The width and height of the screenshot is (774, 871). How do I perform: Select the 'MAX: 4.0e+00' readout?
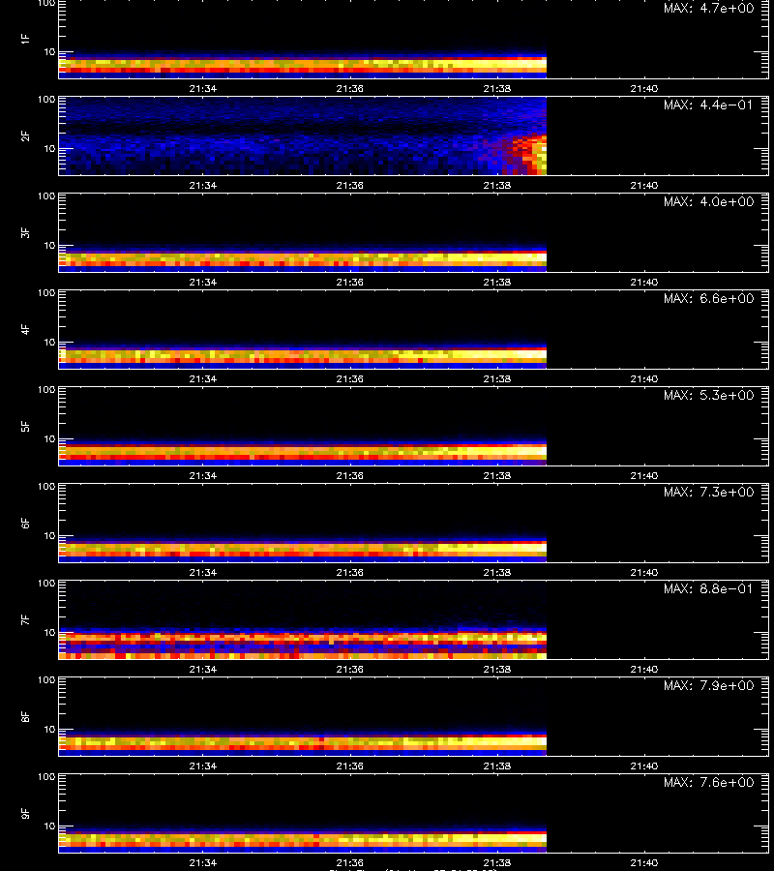[x=708, y=201]
